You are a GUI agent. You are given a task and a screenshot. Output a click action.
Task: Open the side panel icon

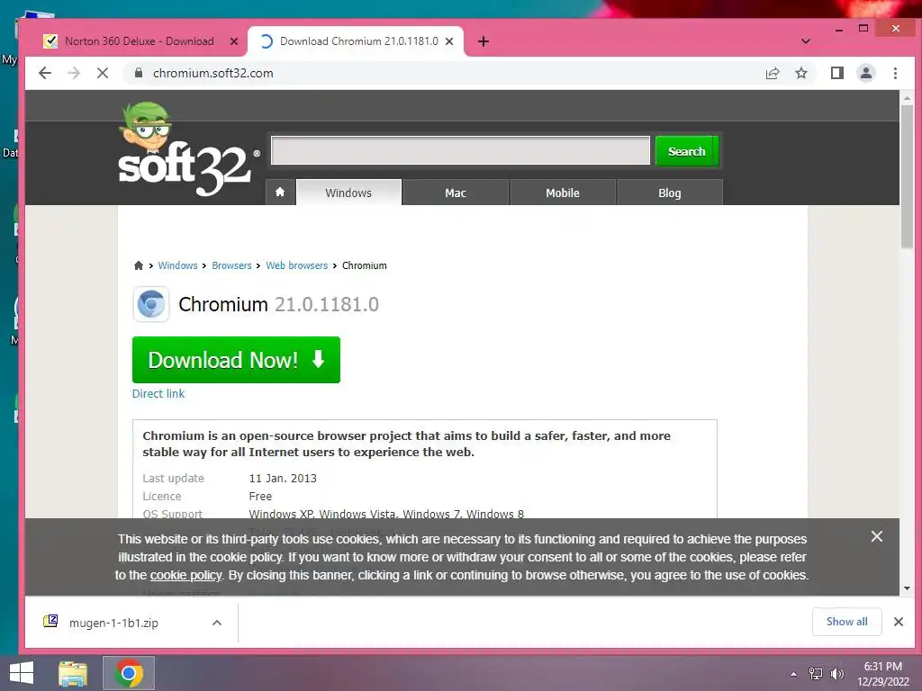(836, 73)
